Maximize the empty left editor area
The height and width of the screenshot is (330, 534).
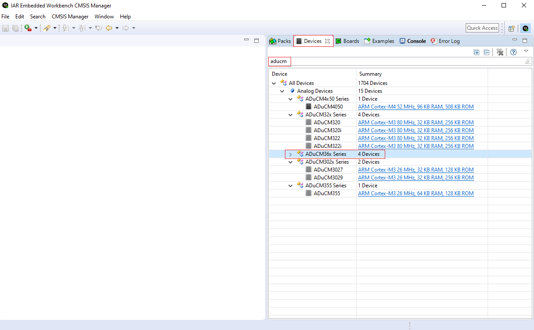tap(256, 40)
